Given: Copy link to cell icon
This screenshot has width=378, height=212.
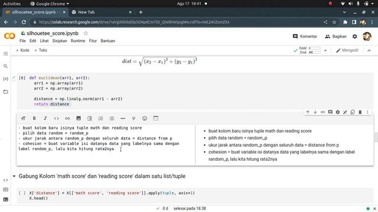Looking at the screenshot, I should click(x=323, y=112).
